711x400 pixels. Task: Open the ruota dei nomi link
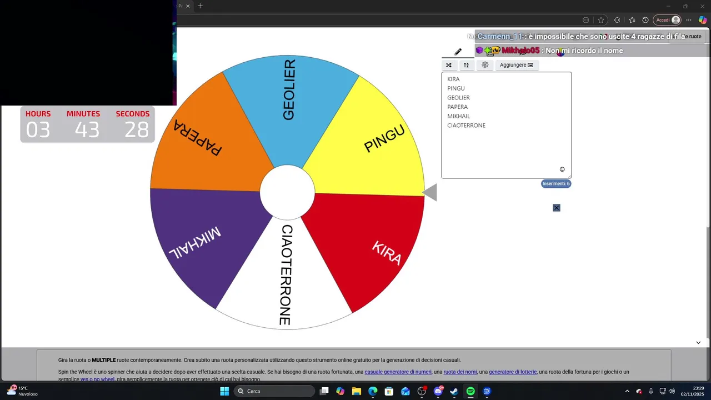pos(460,372)
